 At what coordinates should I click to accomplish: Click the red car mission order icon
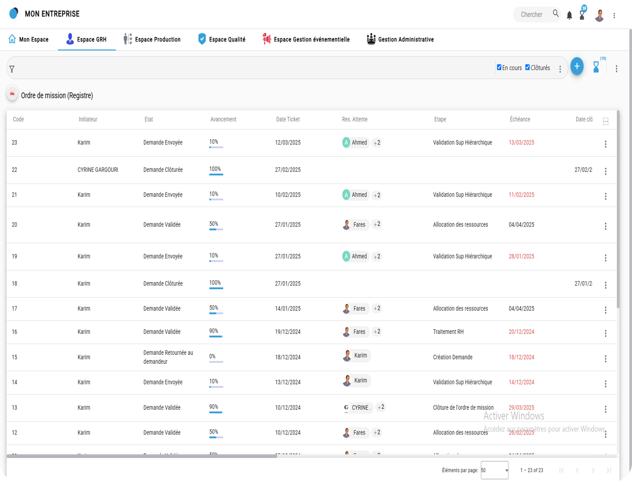12,94
